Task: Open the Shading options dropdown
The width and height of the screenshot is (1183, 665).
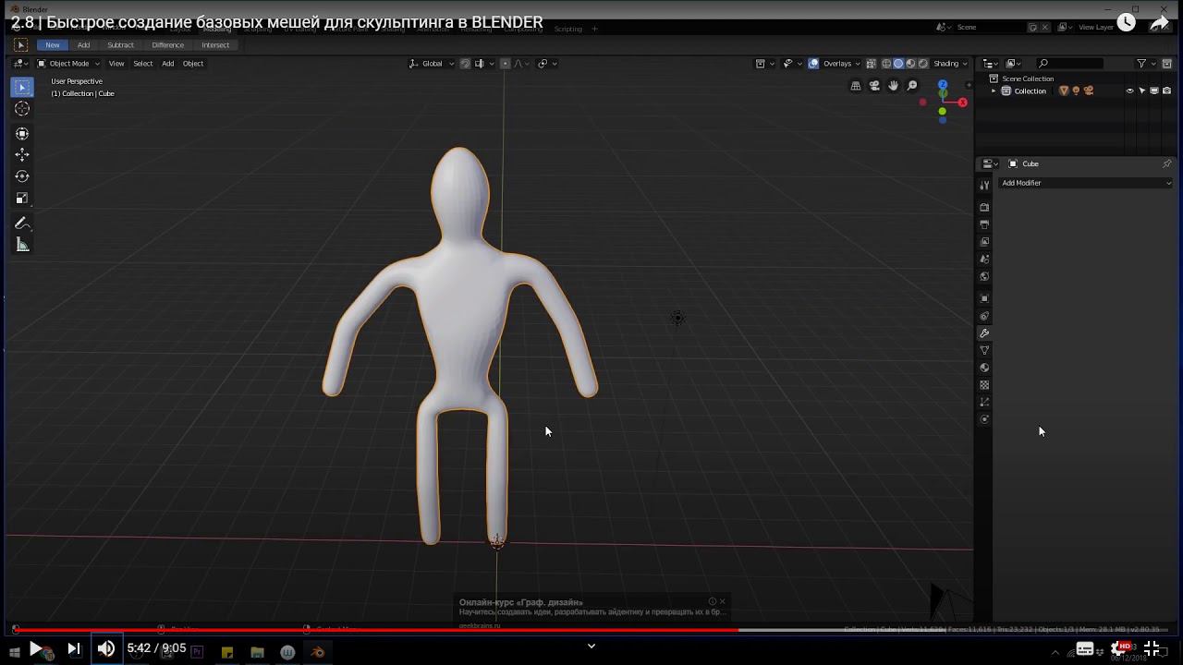Action: pyautogui.click(x=950, y=64)
